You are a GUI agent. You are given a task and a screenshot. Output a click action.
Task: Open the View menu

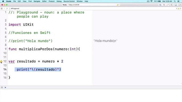24,1
